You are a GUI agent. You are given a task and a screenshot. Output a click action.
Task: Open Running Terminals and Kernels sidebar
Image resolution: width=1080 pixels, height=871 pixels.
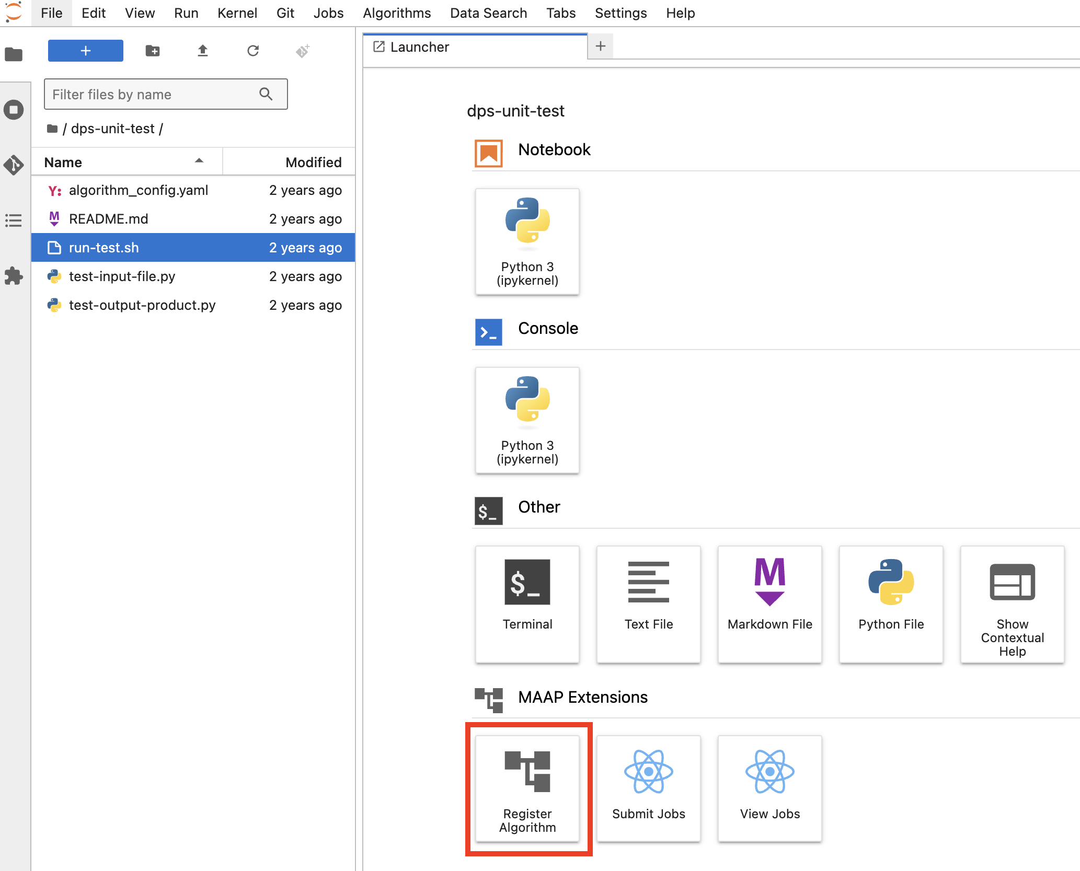14,110
